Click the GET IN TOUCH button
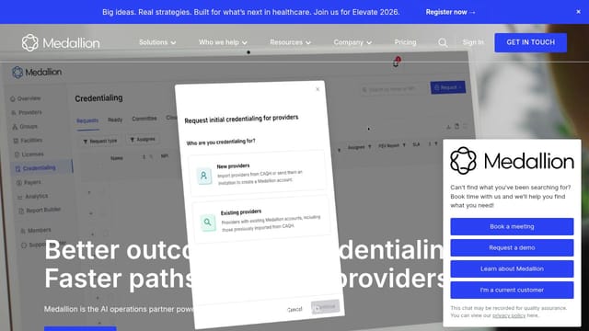Image resolution: width=589 pixels, height=331 pixels. (530, 42)
